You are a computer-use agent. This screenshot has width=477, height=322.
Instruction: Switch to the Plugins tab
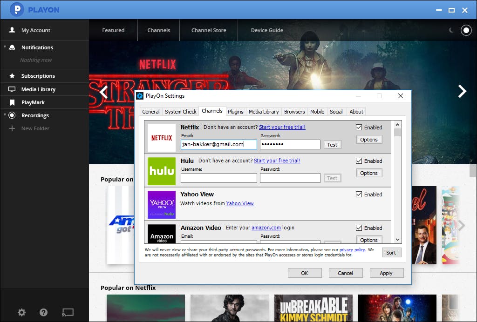tap(235, 112)
